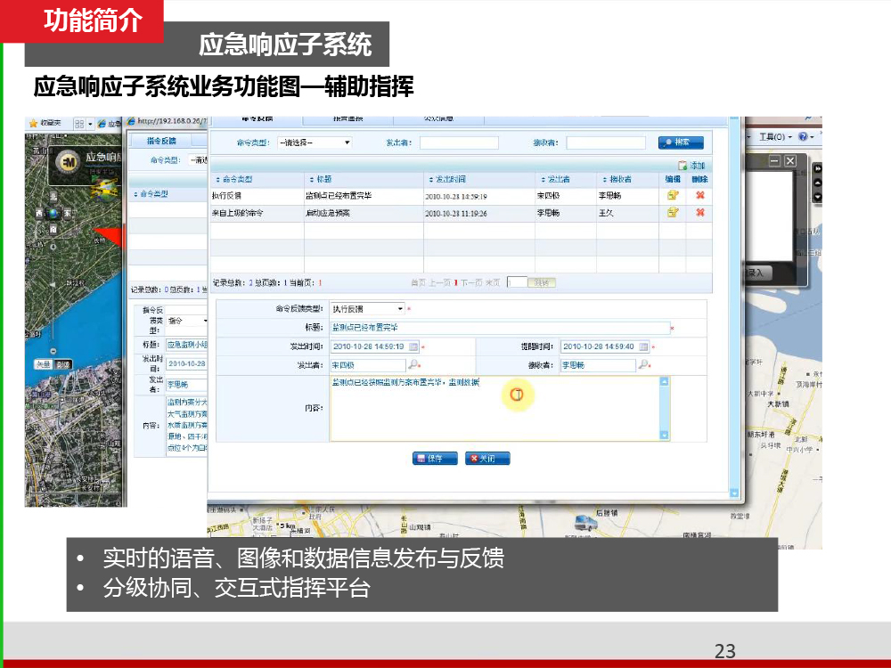891x668 pixels.
Task: Click into the 标题 title input field
Action: [499, 328]
